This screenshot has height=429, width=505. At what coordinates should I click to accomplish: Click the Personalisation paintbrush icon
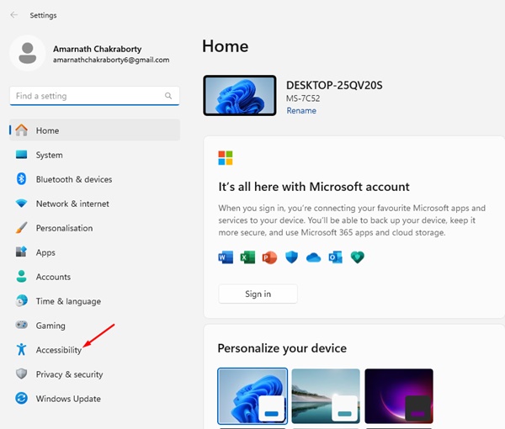click(x=21, y=228)
